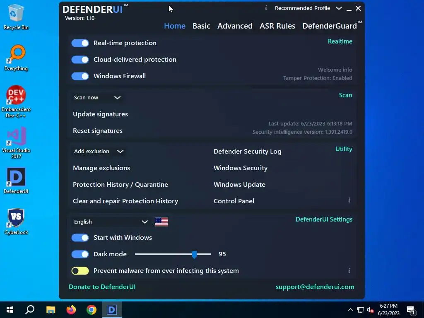Click the Dark mode opacity slider handle
This screenshot has height=318, width=424.
coord(194,255)
